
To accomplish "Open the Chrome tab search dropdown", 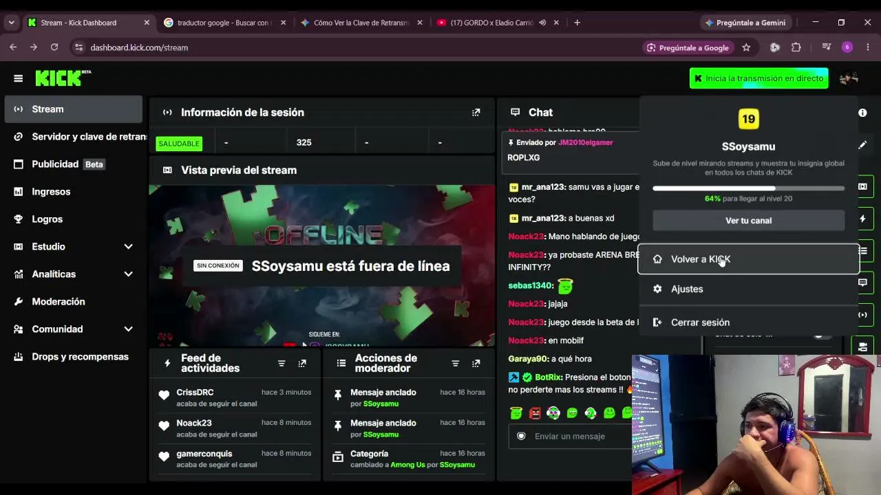I will click(x=11, y=23).
